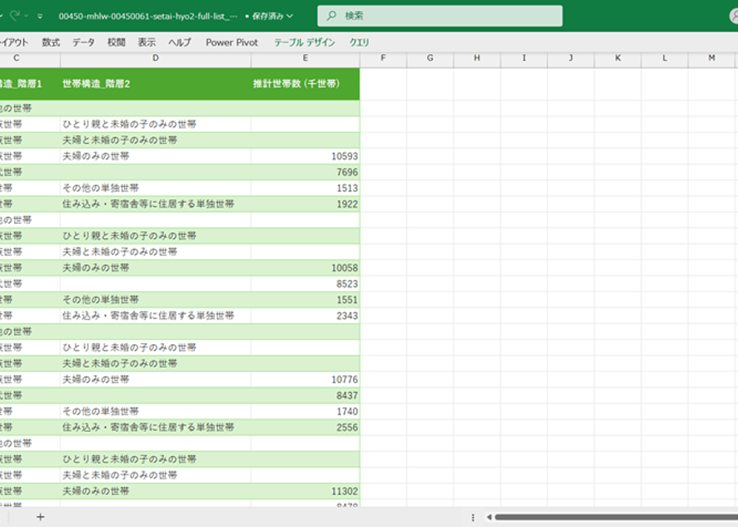
Task: Select the cell with value 11302
Action: 305,491
